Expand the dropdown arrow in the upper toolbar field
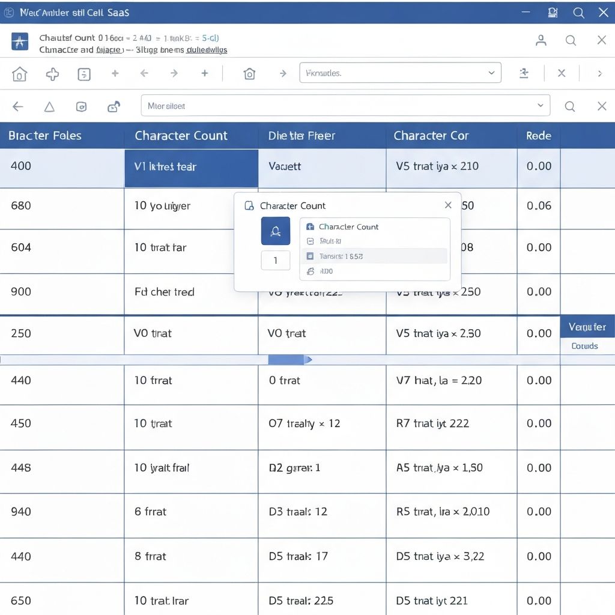This screenshot has height=615, width=615. 491,73
